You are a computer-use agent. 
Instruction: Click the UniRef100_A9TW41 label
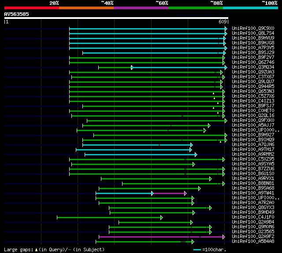[x=253, y=193]
